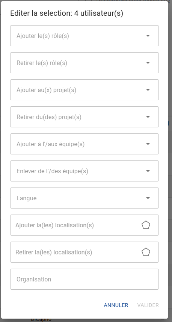Click the Enlever de l'/des équipe(s) placeholder text

(x=52, y=171)
